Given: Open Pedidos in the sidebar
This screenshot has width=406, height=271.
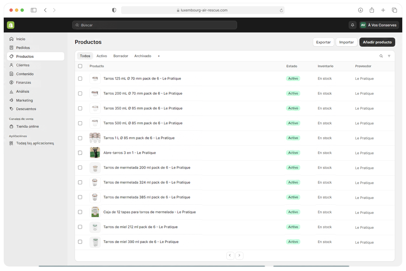Looking at the screenshot, I should coord(36,48).
